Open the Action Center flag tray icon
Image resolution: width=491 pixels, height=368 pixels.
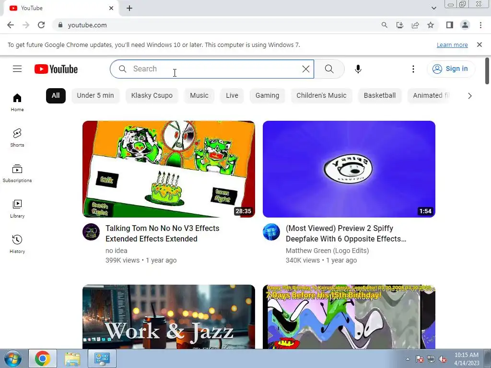420,359
